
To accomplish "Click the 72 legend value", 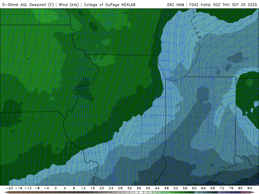I will pos(222,188).
